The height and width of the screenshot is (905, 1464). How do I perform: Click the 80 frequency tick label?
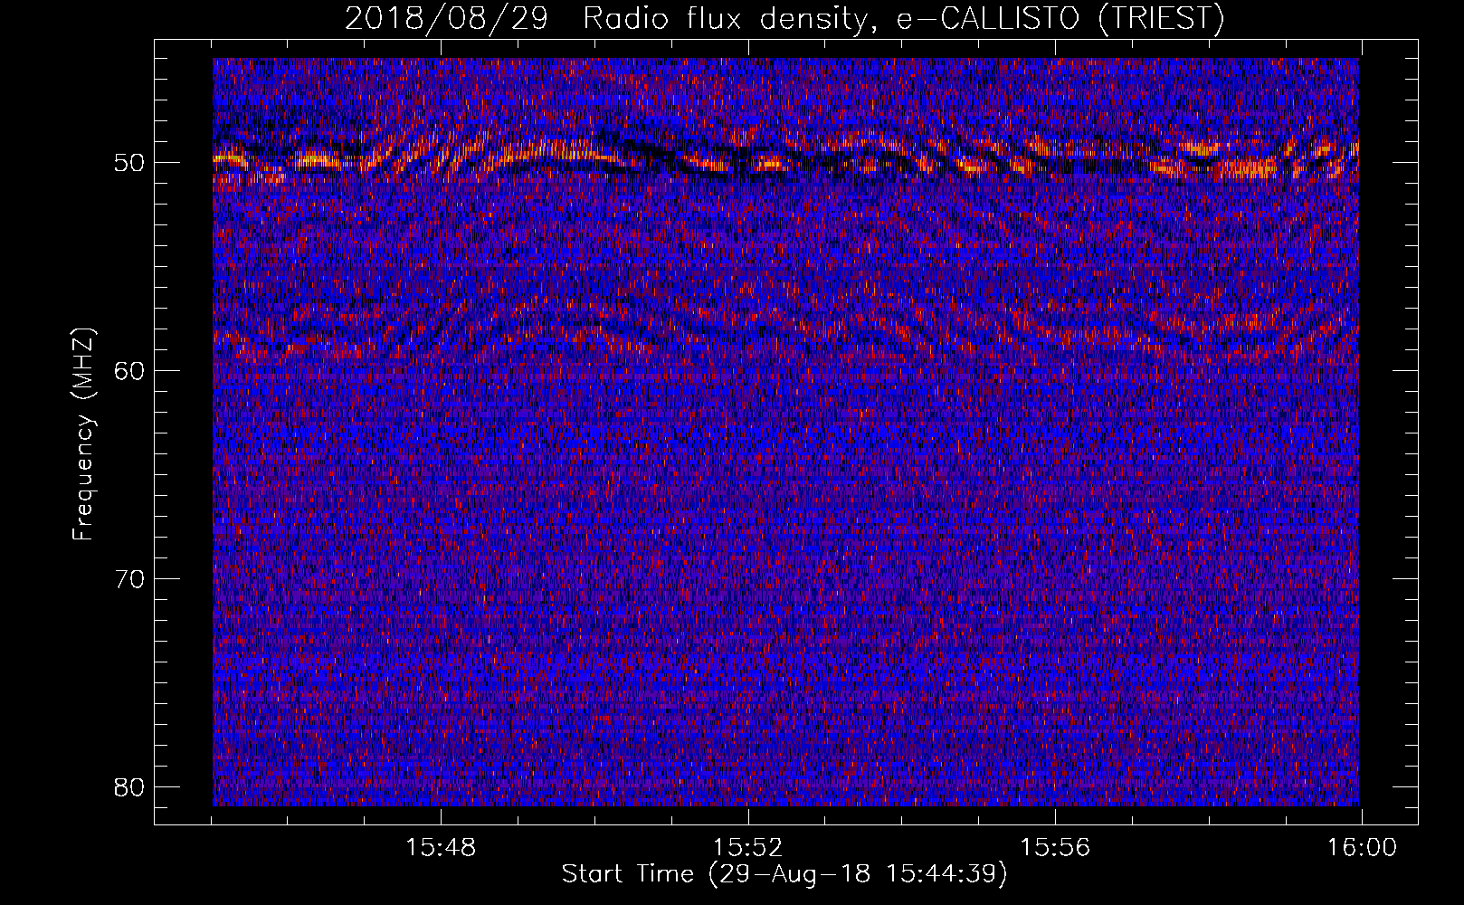130,786
